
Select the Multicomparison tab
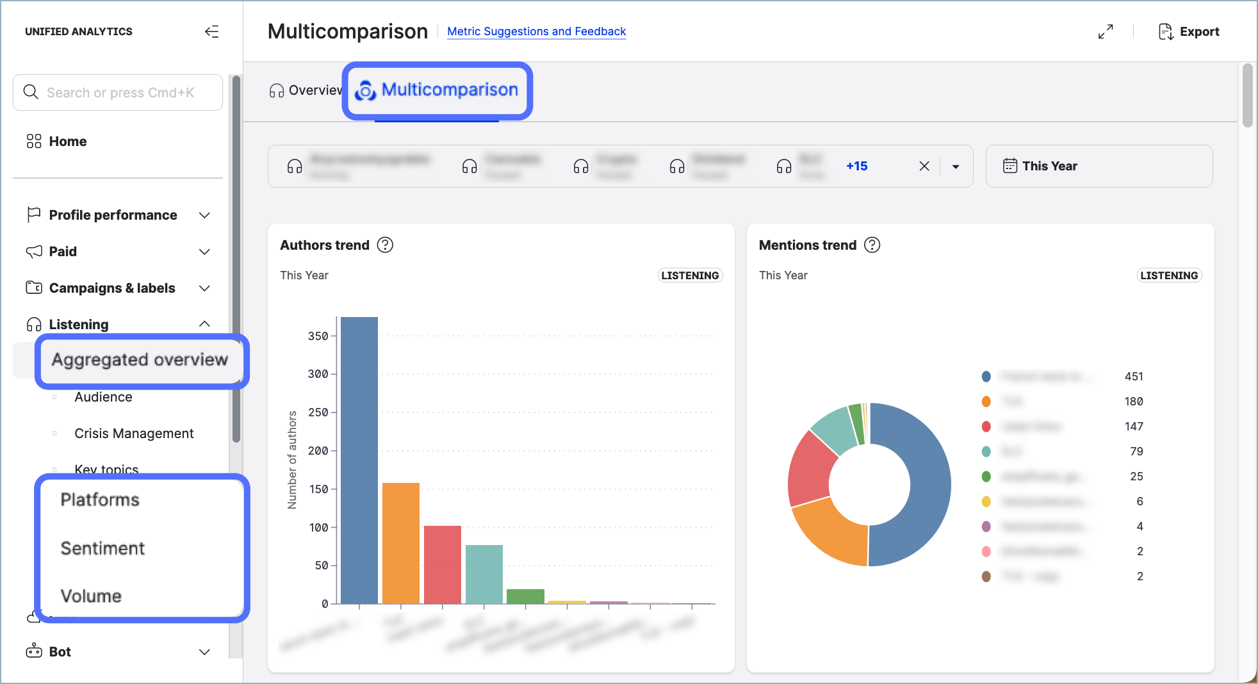pos(437,90)
